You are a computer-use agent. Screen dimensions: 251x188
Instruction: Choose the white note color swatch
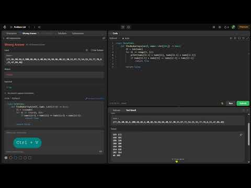click(x=6, y=158)
